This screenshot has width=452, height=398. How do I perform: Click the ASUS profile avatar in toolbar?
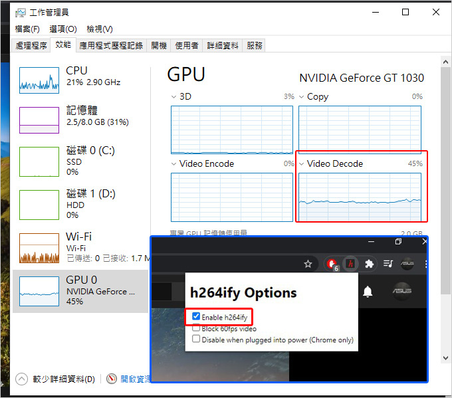(407, 263)
